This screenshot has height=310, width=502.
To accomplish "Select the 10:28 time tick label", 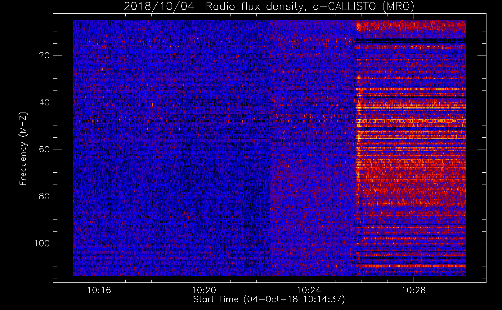I will (x=414, y=290).
